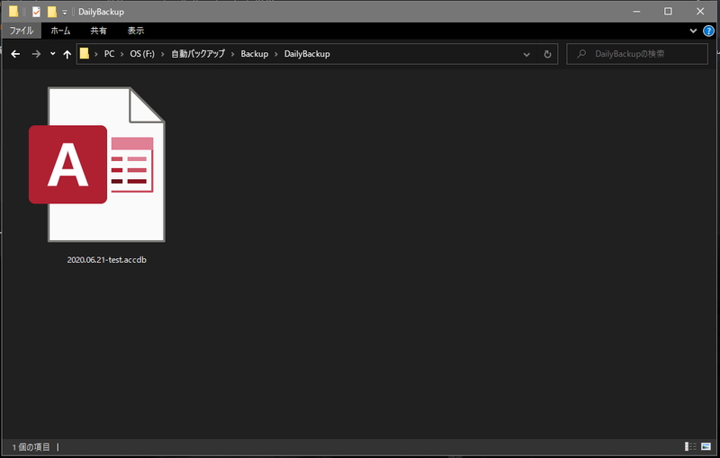
Task: Expand chevron after Backup in path
Action: coord(276,54)
